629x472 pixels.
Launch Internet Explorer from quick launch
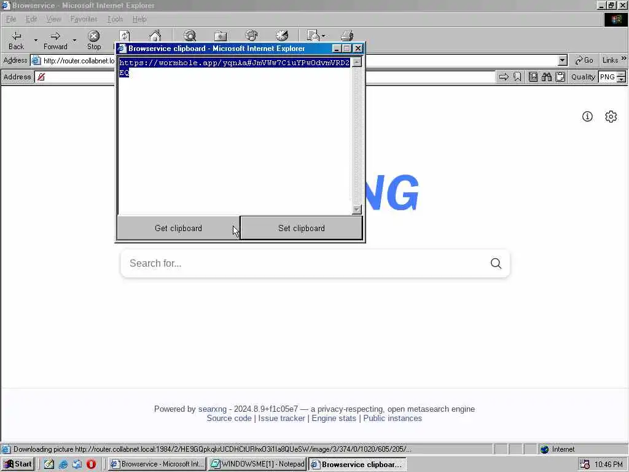point(63,464)
